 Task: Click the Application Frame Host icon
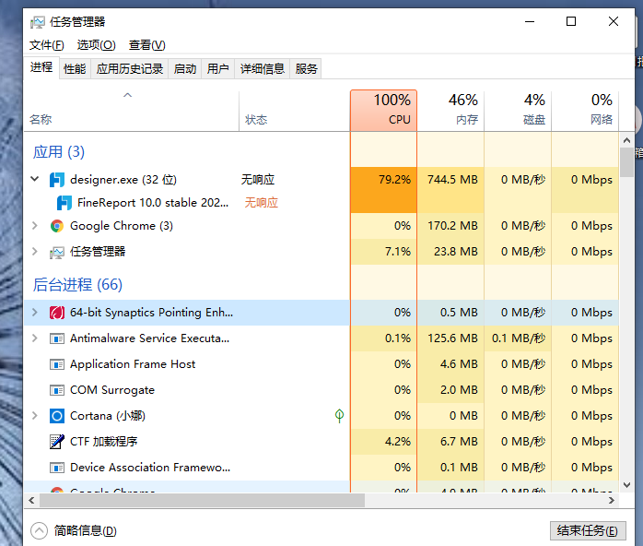tap(57, 364)
